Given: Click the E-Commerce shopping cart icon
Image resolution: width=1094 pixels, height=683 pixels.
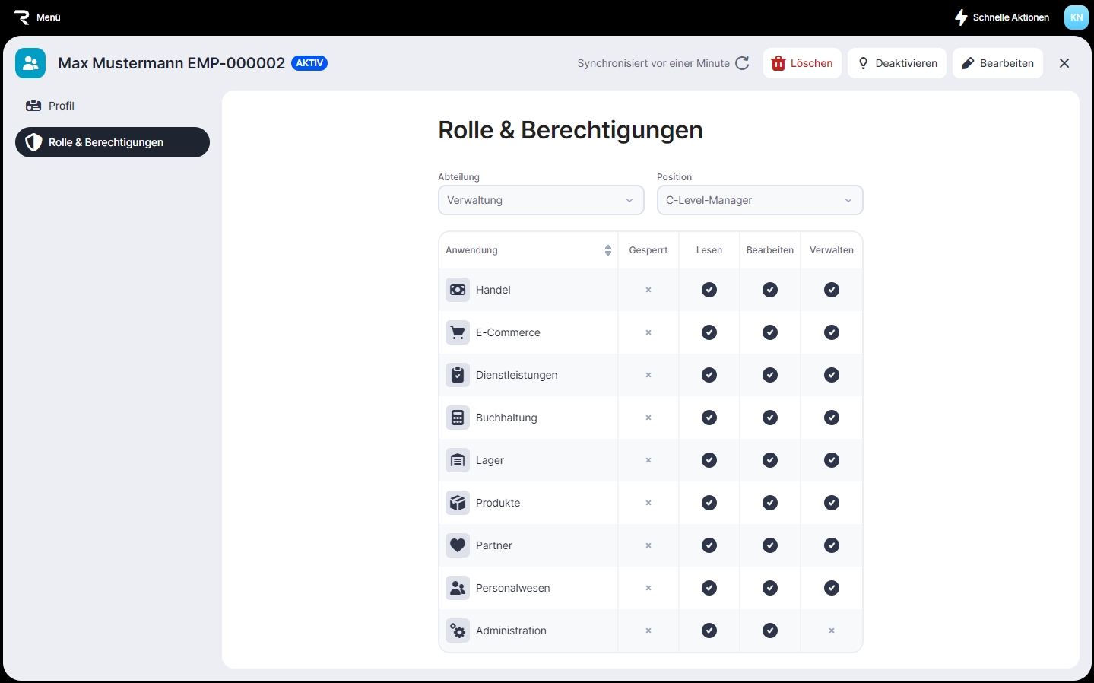Looking at the screenshot, I should click(x=458, y=332).
